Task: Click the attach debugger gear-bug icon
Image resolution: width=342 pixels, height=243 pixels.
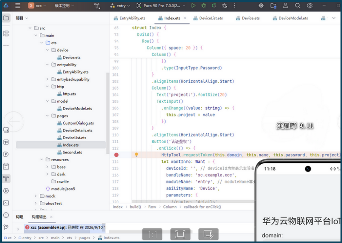Action: tap(224, 6)
